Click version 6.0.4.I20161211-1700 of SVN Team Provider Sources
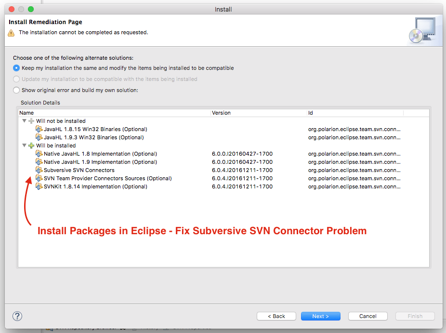This screenshot has width=446, height=333. point(242,178)
